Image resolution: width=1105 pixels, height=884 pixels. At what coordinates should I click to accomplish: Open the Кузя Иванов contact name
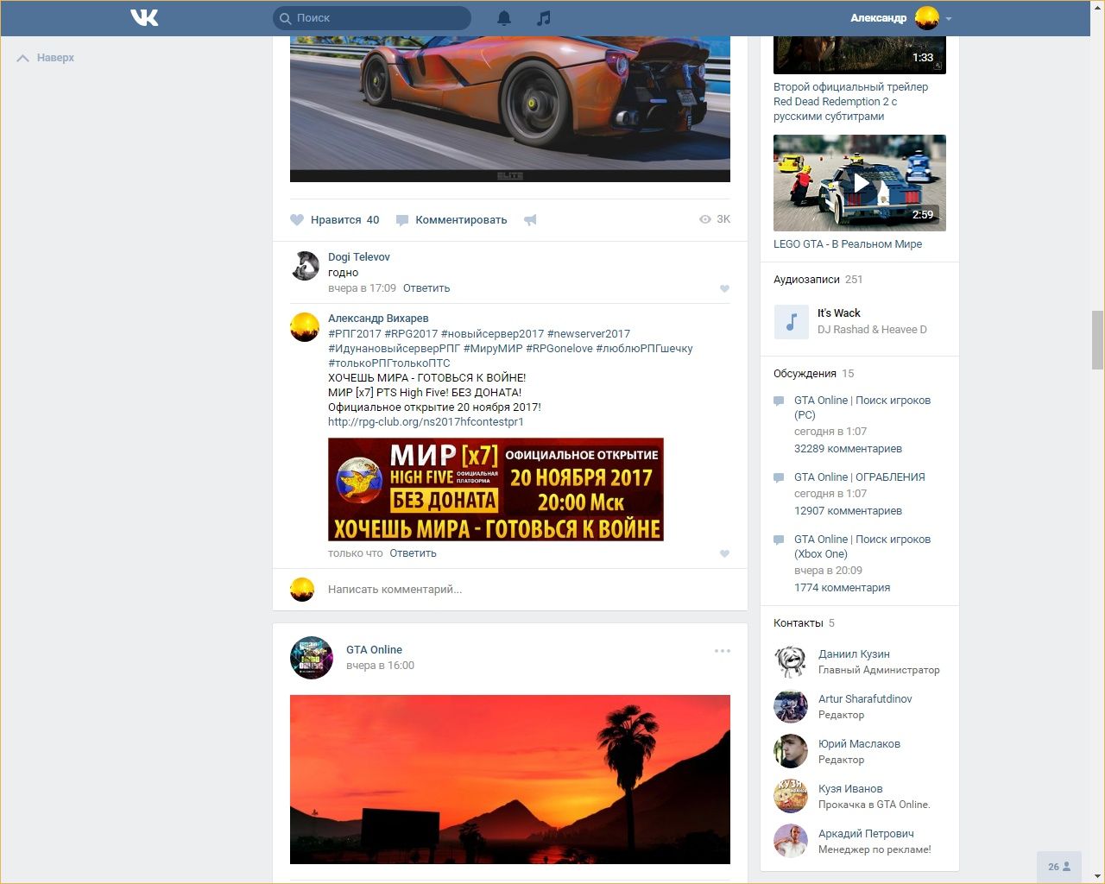tap(850, 789)
